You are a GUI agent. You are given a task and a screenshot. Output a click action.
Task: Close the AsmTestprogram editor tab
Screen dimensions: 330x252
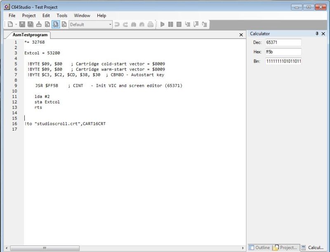[241, 35]
